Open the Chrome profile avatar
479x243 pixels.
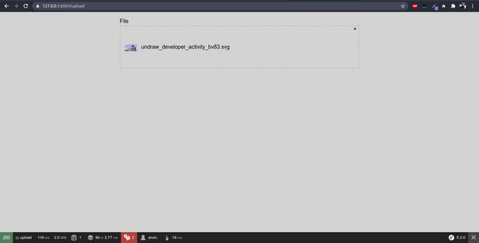tap(463, 6)
